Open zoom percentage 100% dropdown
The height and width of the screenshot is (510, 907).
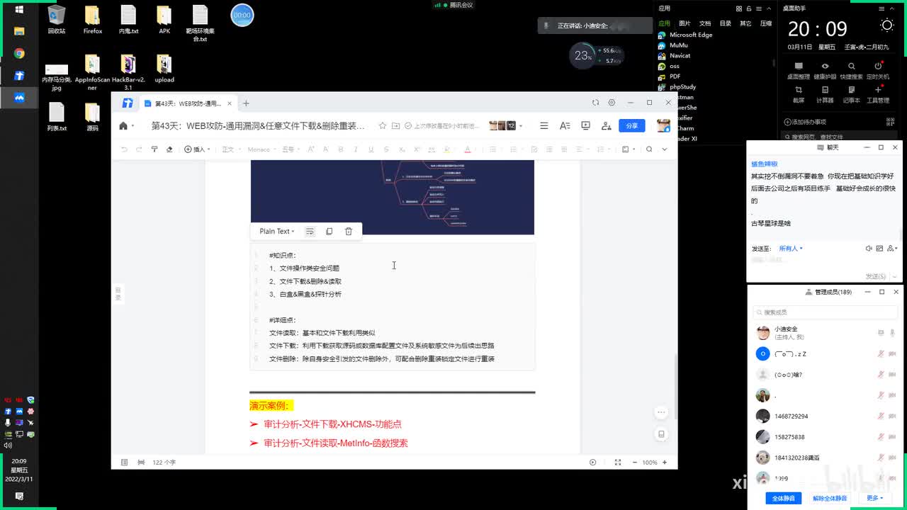[649, 463]
